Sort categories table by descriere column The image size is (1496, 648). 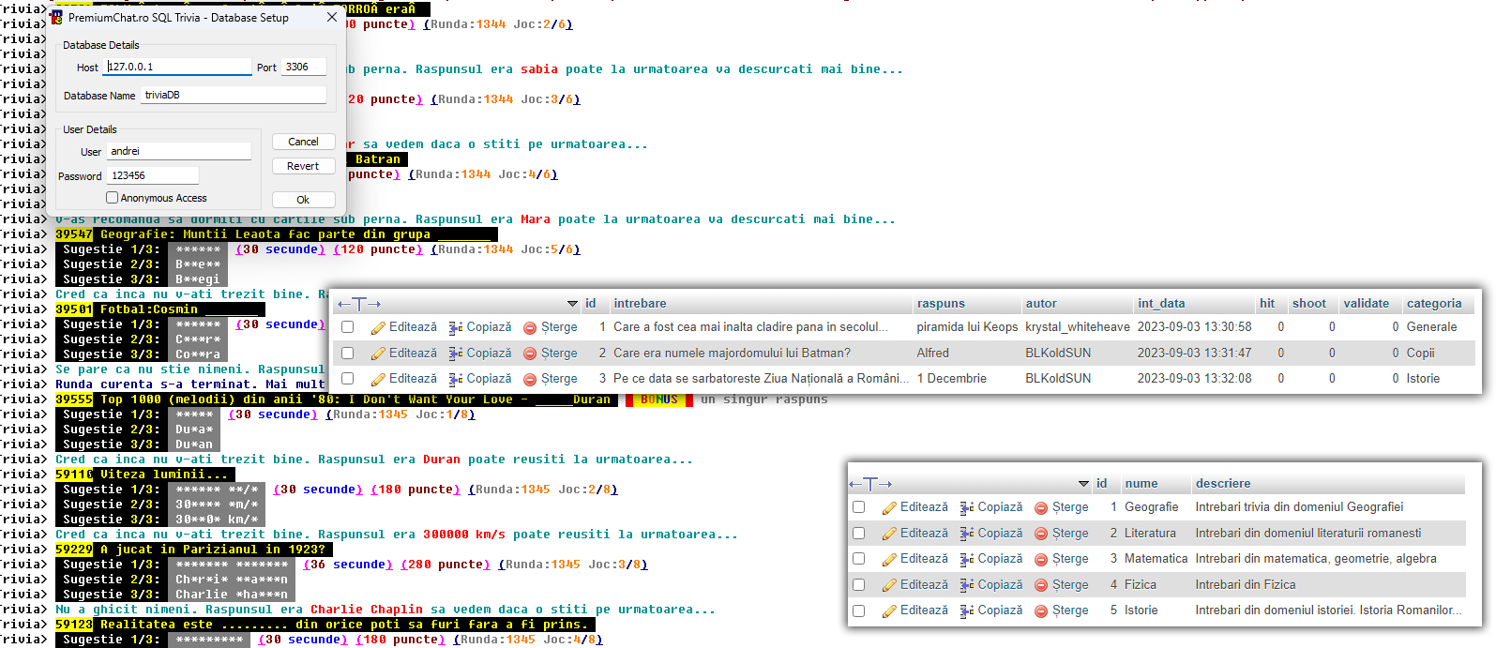(x=1223, y=484)
